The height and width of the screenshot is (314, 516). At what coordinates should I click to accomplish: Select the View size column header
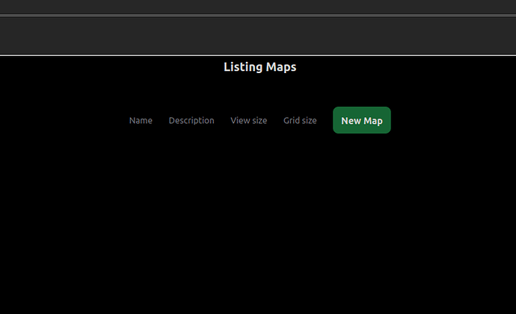[248, 120]
